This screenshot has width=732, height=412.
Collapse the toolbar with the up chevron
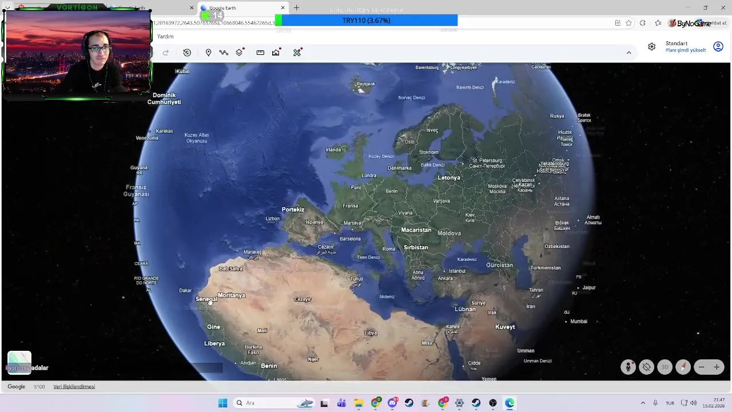point(628,53)
